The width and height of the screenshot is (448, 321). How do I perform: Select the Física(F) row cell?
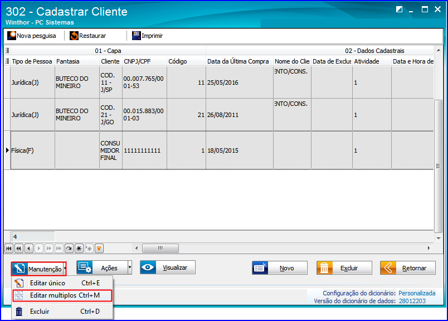(x=32, y=150)
